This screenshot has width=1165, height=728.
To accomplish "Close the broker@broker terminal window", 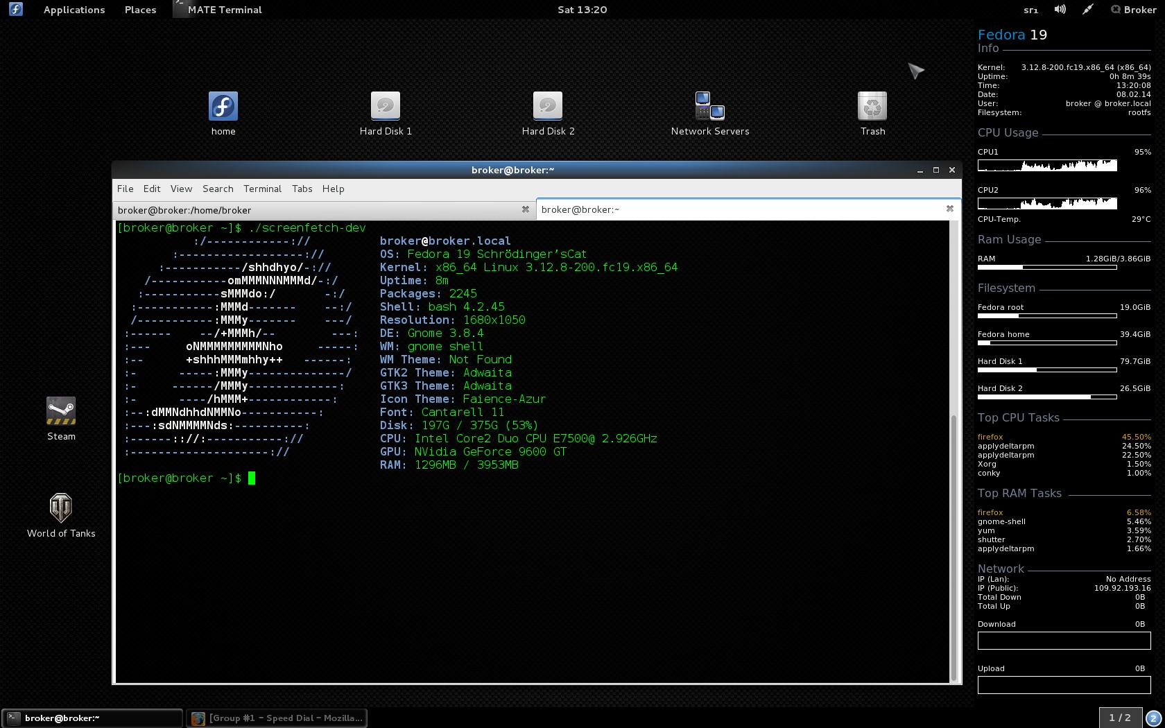I will point(952,170).
